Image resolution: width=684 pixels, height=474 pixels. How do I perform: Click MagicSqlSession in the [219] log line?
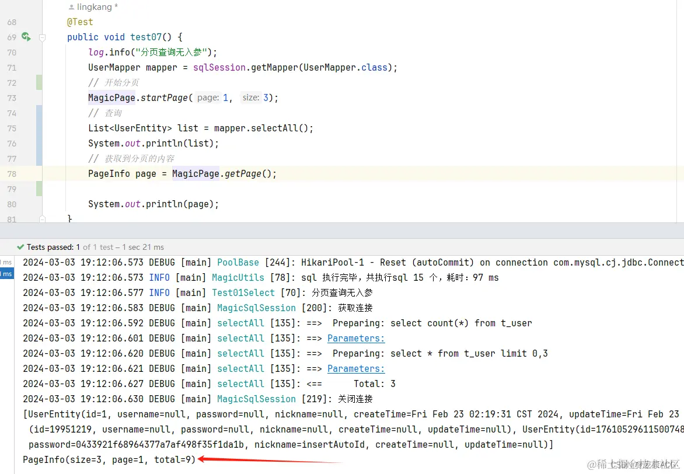[x=257, y=399]
